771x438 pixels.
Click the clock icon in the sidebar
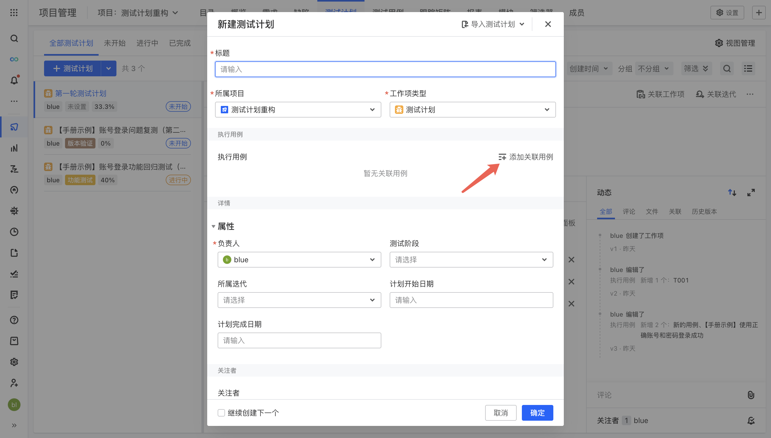pyautogui.click(x=14, y=232)
